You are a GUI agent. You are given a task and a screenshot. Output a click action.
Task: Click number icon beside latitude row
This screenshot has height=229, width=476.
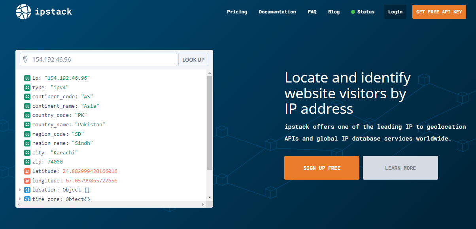tap(27, 171)
